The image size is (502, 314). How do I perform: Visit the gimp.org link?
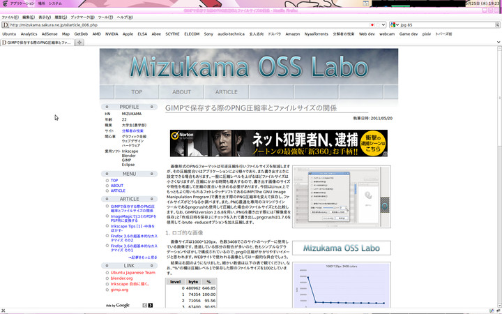119,290
